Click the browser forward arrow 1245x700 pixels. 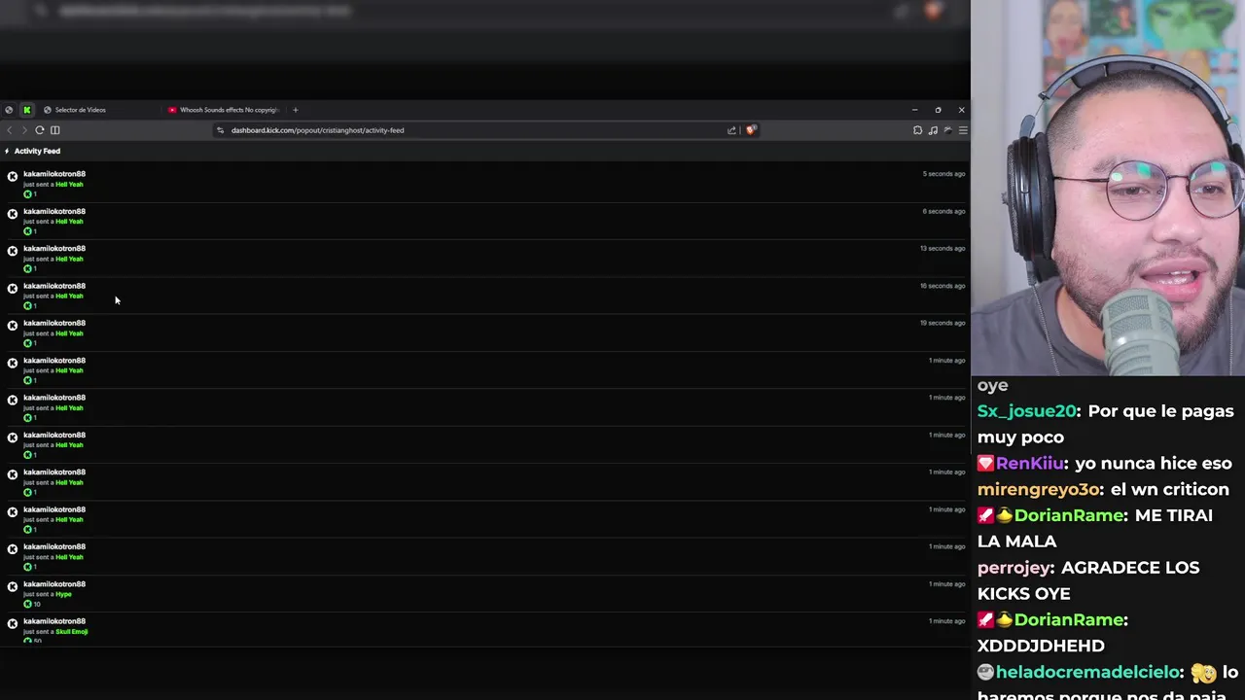point(24,130)
